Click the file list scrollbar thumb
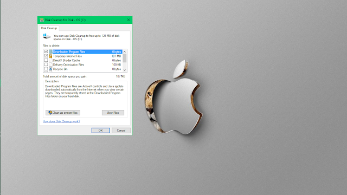This screenshot has width=347, height=195. coord(125,58)
